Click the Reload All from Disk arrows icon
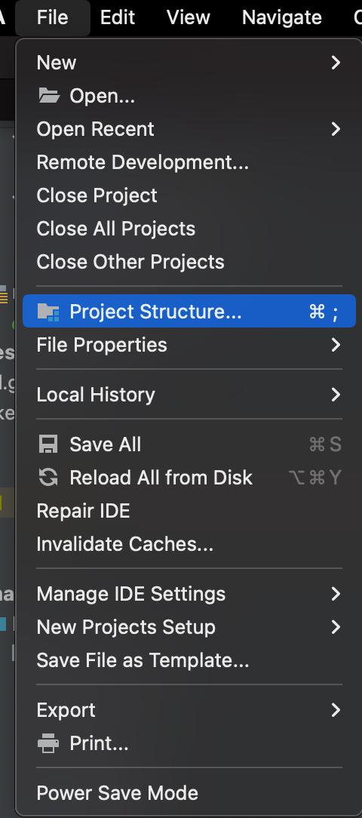The image size is (362, 818). click(x=48, y=478)
